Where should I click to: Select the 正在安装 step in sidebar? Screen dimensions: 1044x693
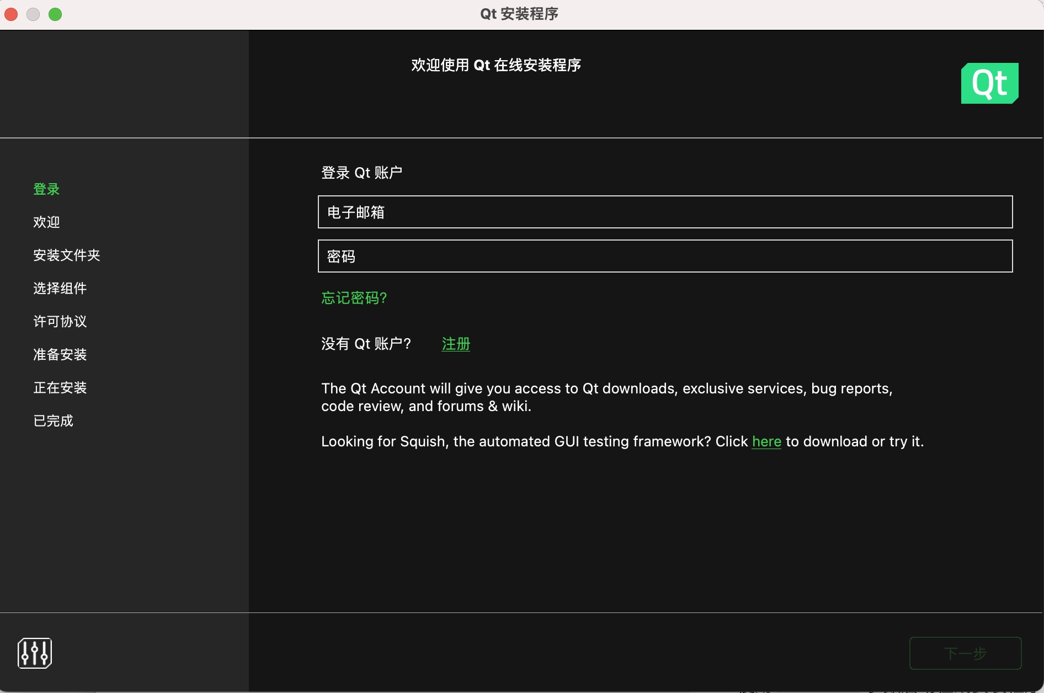click(x=60, y=388)
